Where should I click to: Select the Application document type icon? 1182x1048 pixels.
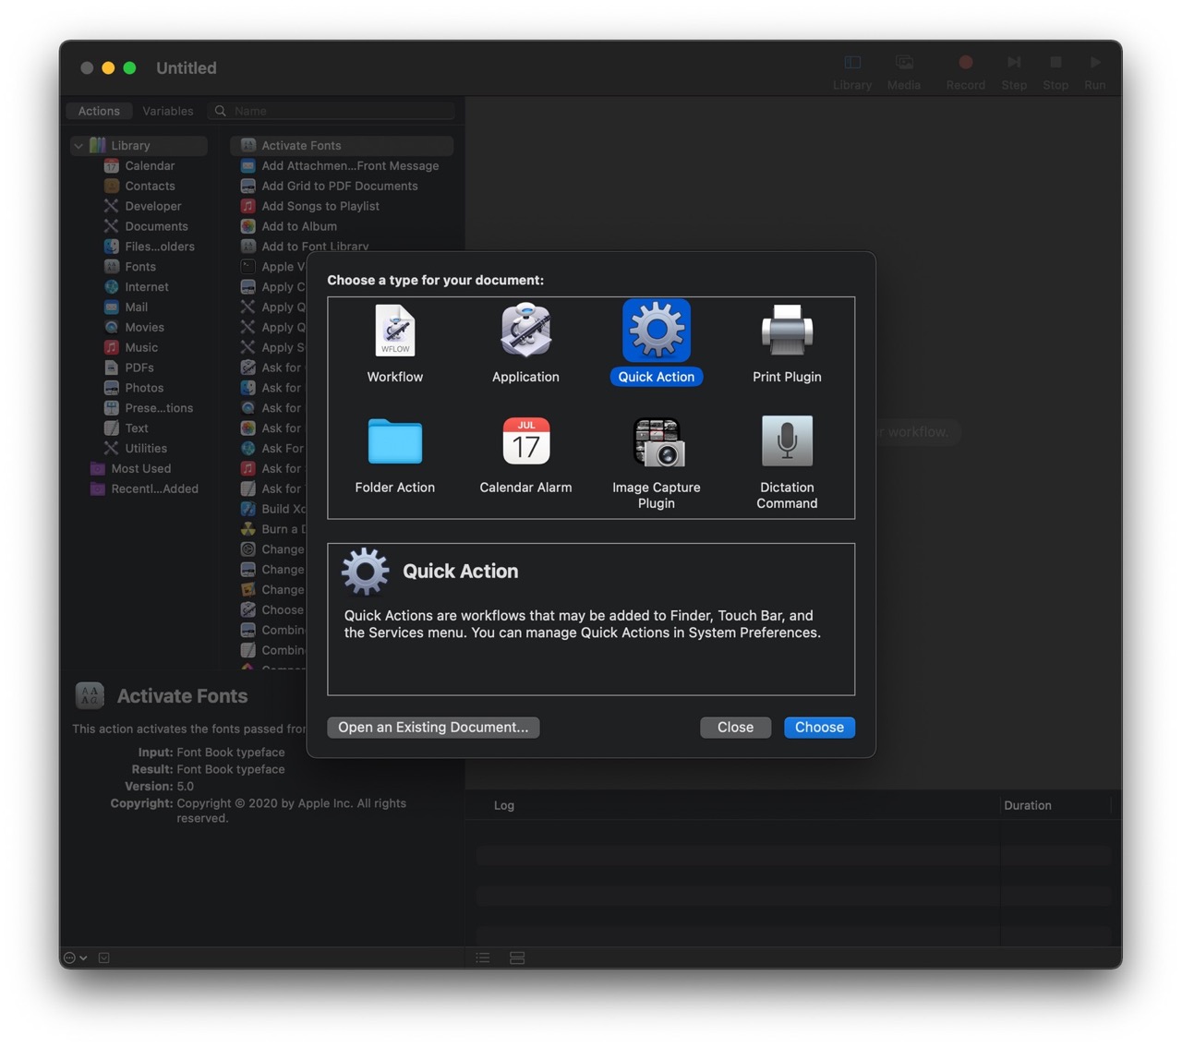click(525, 331)
